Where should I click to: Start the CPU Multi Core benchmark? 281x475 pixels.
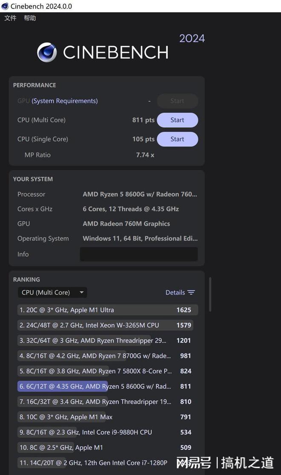pos(178,120)
